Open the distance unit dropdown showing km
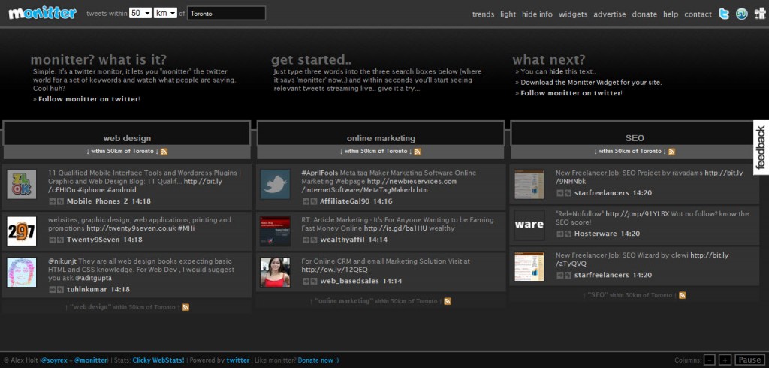 click(165, 14)
